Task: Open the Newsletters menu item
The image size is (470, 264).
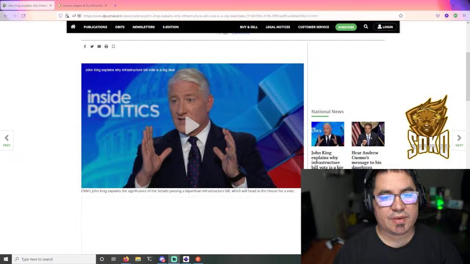Action: tap(144, 27)
